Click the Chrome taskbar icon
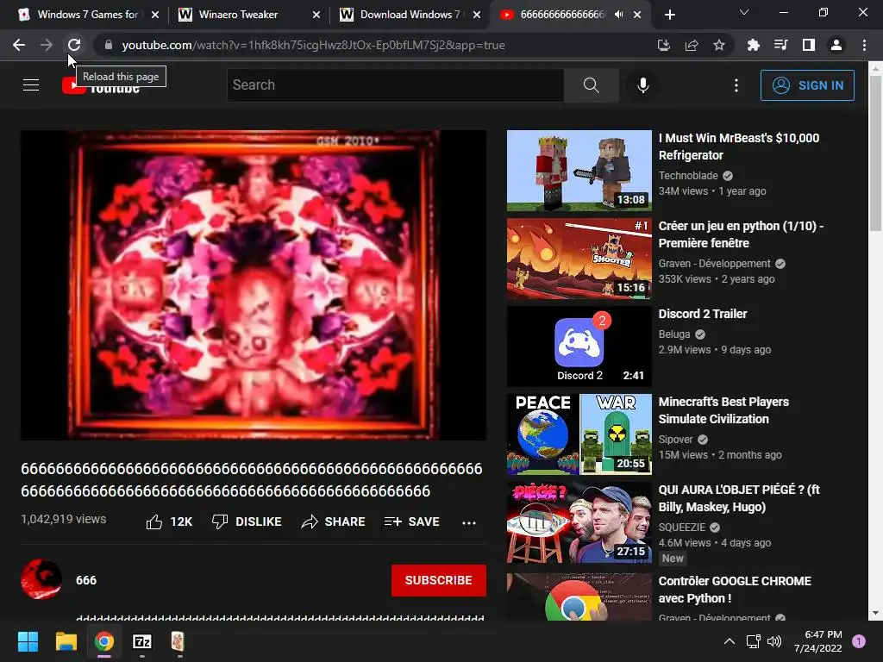Screen dimensions: 883x662 point(104,641)
